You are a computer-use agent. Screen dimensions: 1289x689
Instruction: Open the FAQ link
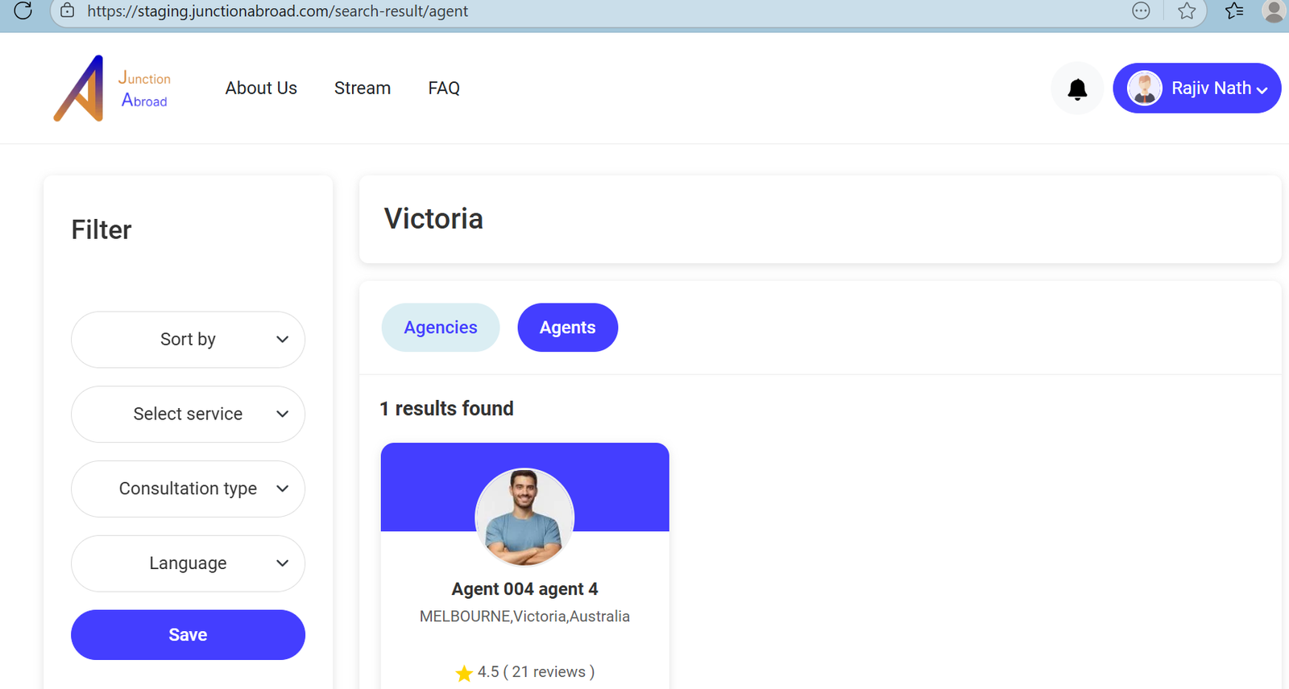[444, 89]
